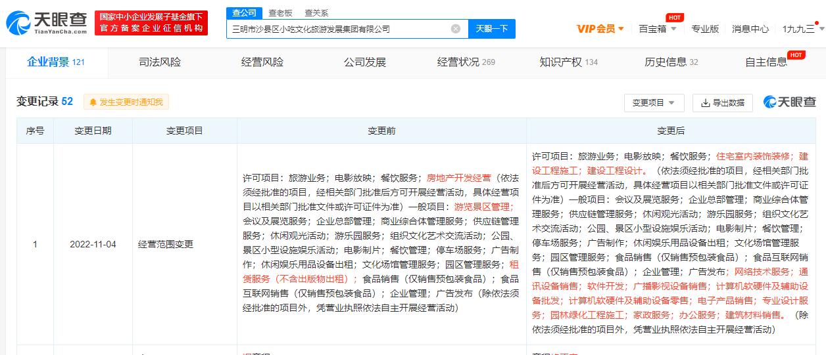The image size is (826, 355).
Task: Open the 变更项目 filter dropdown
Action: 654,103
